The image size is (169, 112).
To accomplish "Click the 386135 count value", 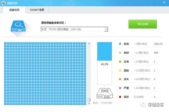I will click(158, 44).
